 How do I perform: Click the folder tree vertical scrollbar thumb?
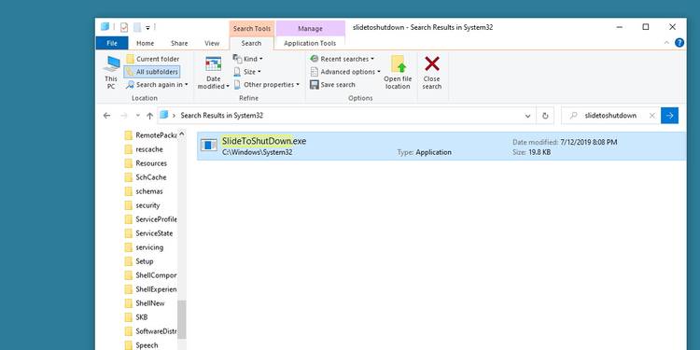point(182,319)
